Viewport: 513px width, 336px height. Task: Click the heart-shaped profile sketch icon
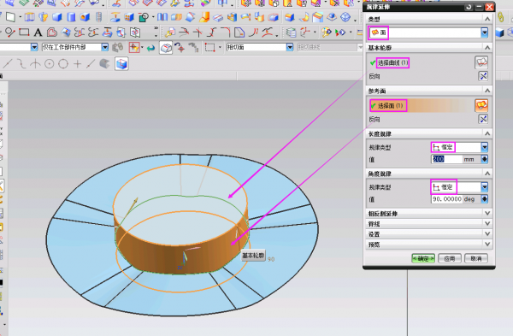coord(51,32)
